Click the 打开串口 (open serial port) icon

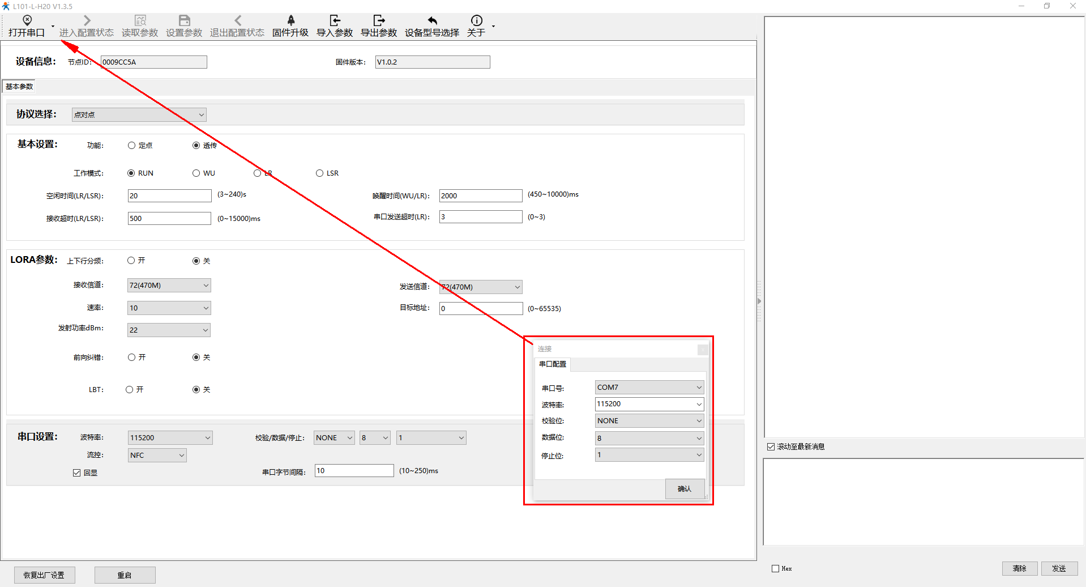(27, 21)
